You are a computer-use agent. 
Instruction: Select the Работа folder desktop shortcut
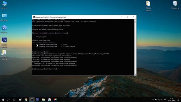[x=4, y=55]
